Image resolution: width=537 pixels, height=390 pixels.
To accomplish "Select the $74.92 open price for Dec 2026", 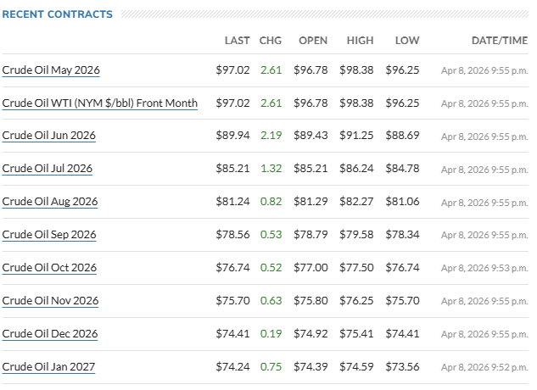I will (310, 333).
